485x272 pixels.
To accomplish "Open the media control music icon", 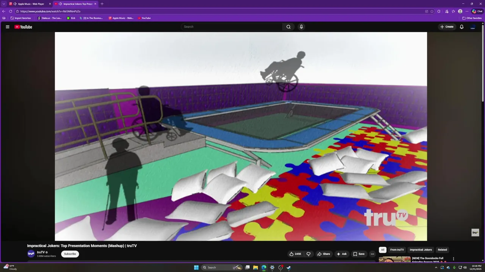I will point(447,11).
